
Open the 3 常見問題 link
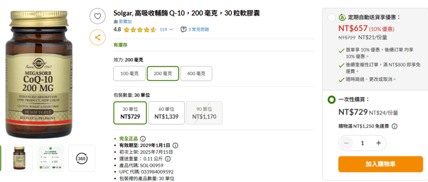click(199, 30)
